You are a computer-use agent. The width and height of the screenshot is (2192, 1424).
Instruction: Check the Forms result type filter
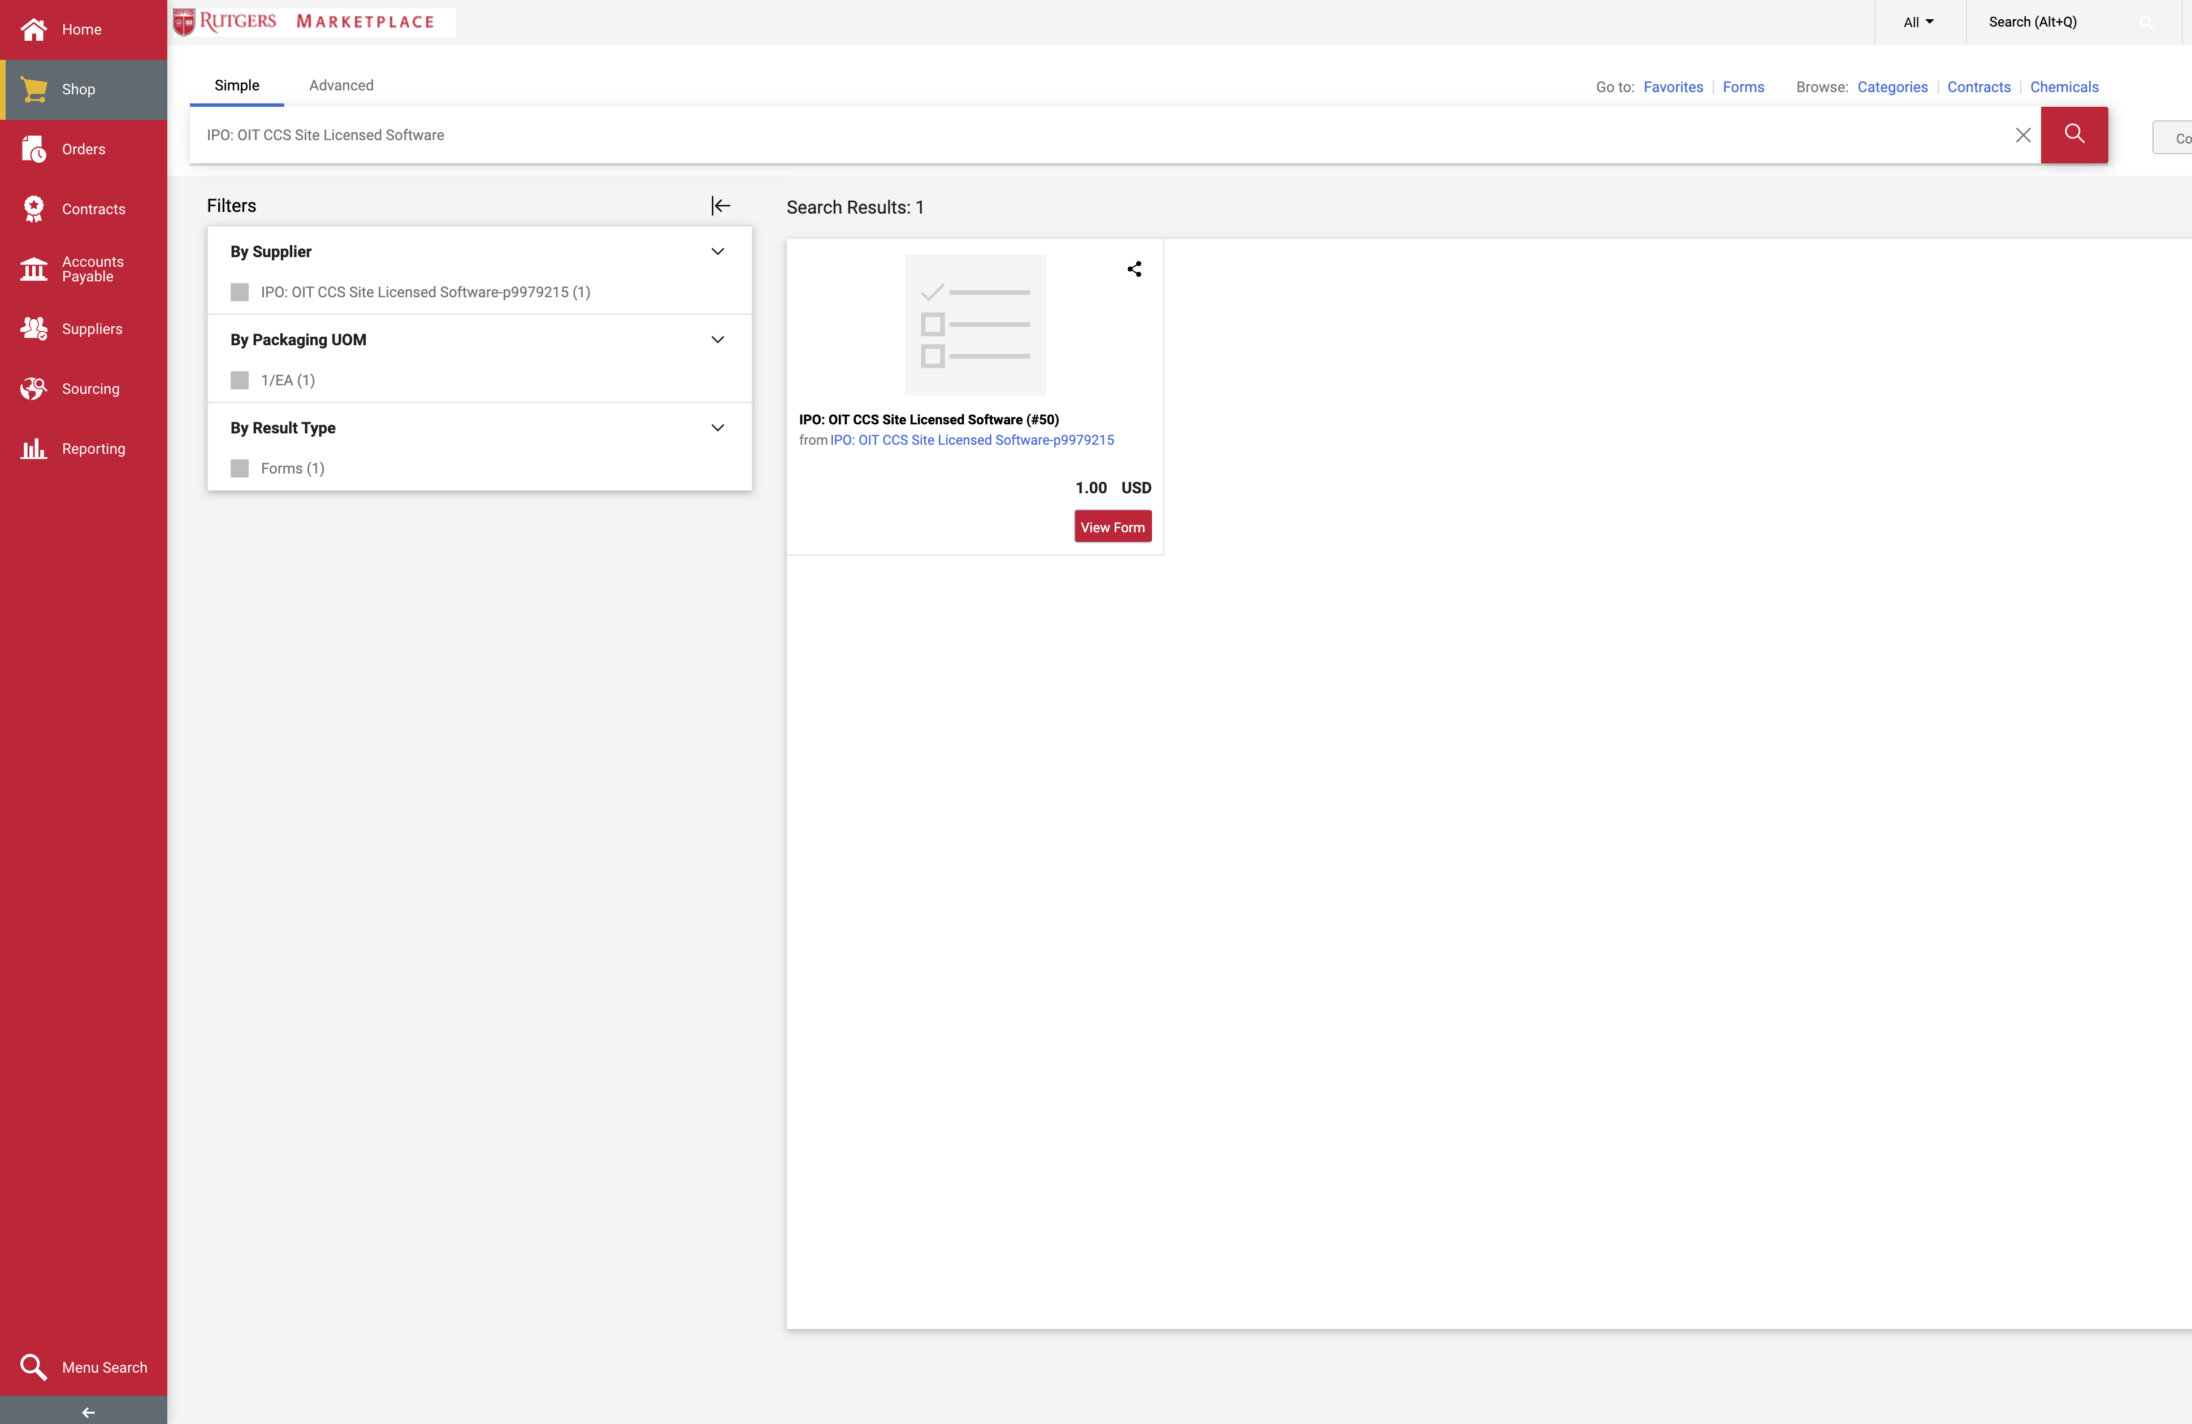tap(240, 468)
